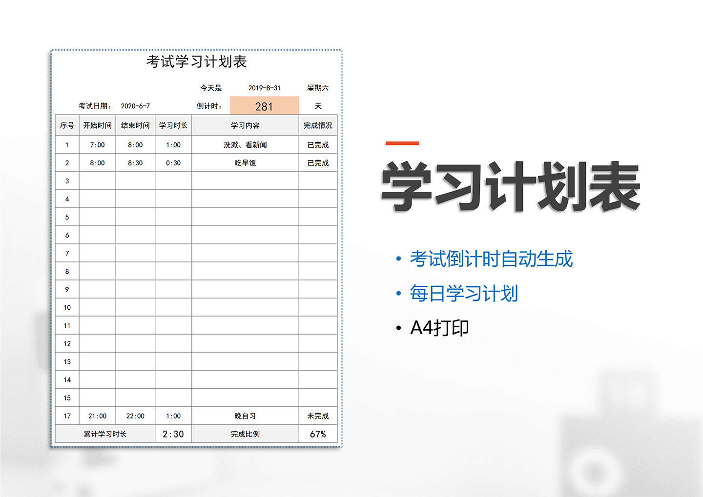
Task: Click the countdown number 281 cell
Action: point(264,105)
